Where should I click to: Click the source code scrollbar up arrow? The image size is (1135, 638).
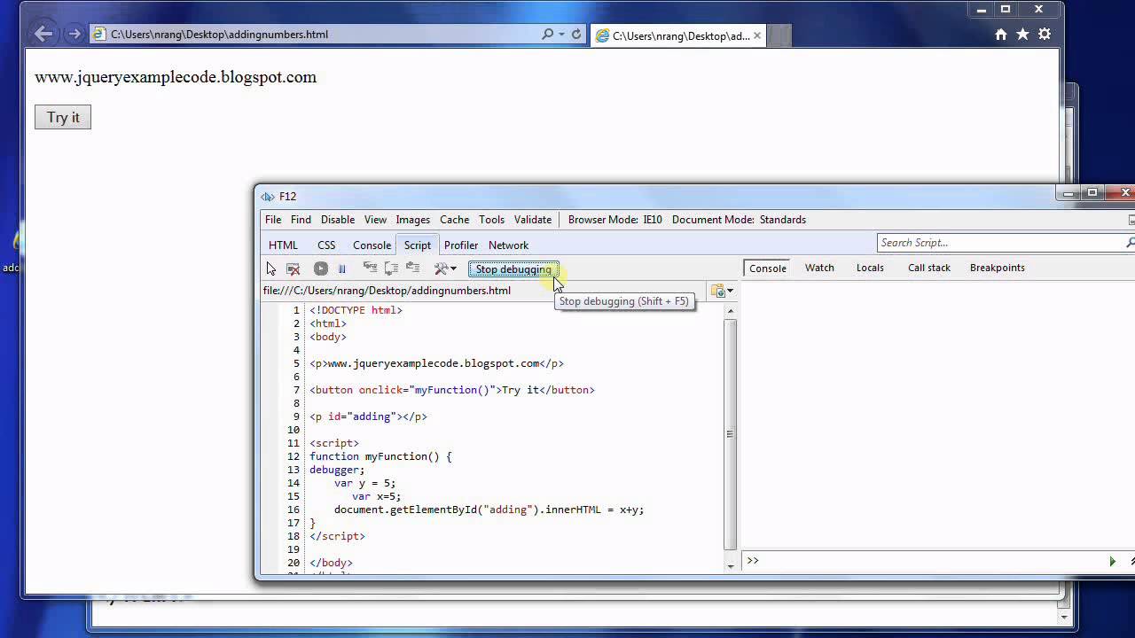pyautogui.click(x=731, y=311)
